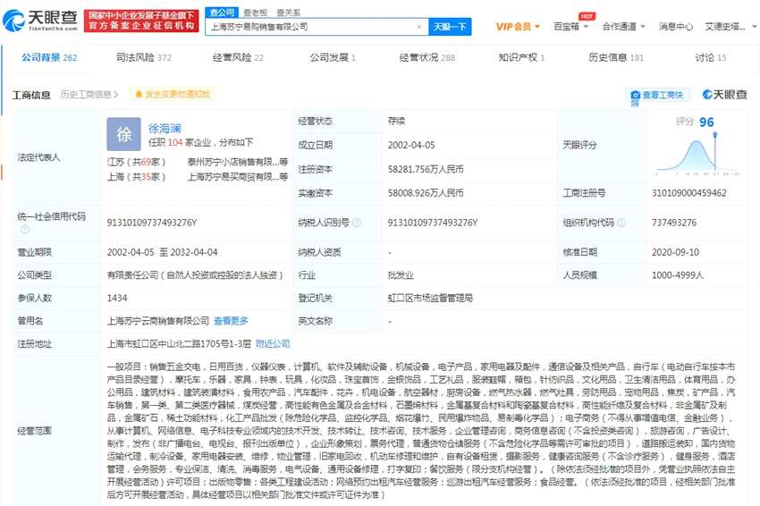
Task: Select the 讨论 15 tab
Action: 711,58
